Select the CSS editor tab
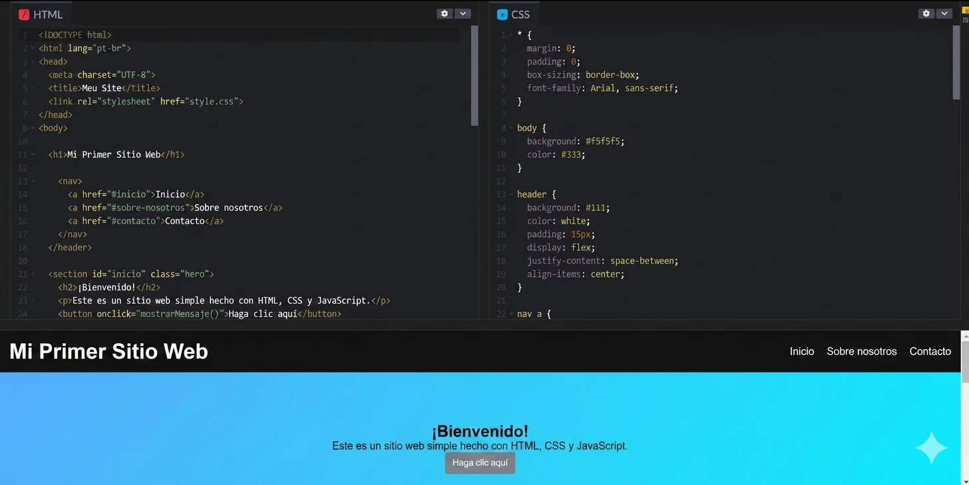This screenshot has width=969, height=485. [514, 14]
